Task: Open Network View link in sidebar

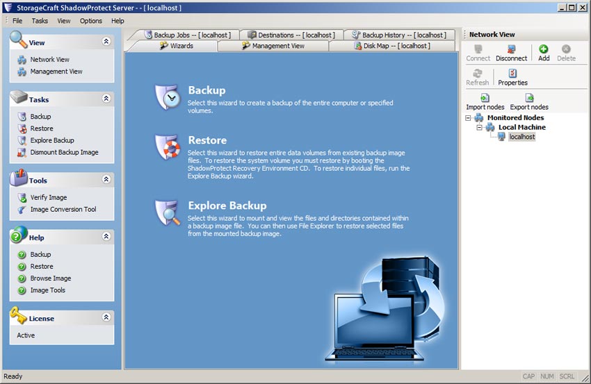Action: click(x=50, y=60)
